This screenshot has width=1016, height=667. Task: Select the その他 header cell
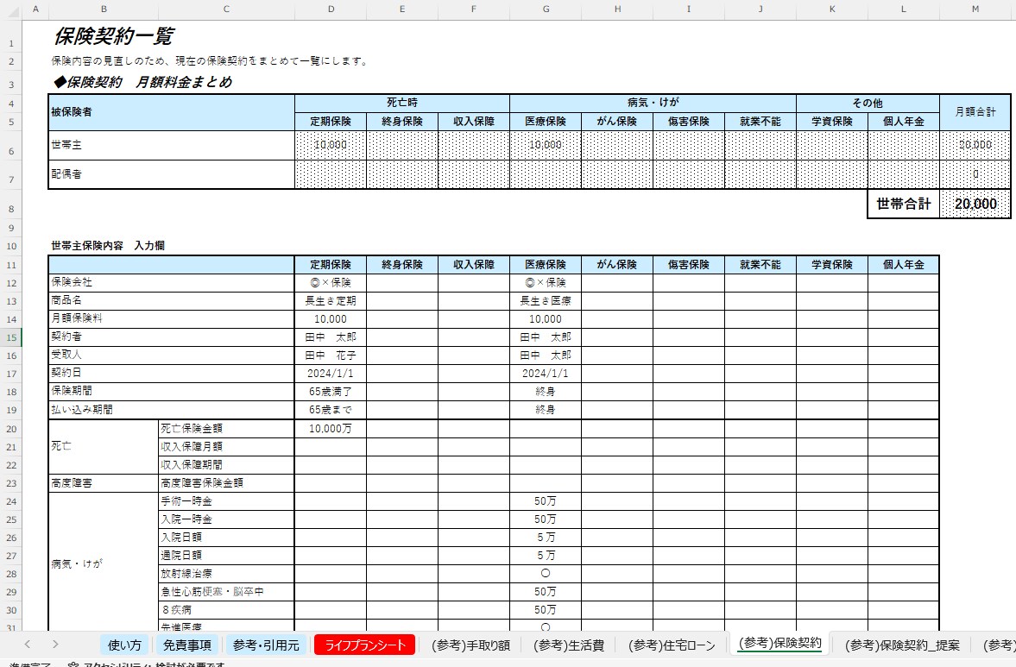(868, 103)
